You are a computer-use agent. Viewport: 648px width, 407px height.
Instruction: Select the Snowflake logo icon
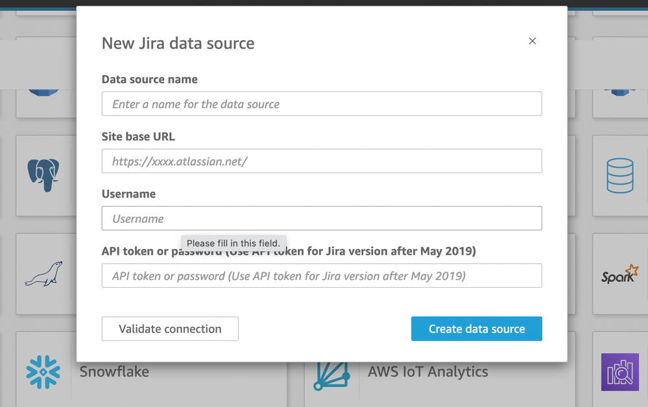(43, 372)
